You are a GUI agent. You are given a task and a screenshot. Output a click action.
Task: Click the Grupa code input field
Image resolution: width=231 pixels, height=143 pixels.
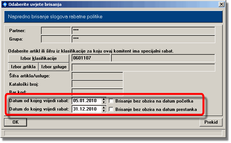pyautogui.click(x=56, y=39)
